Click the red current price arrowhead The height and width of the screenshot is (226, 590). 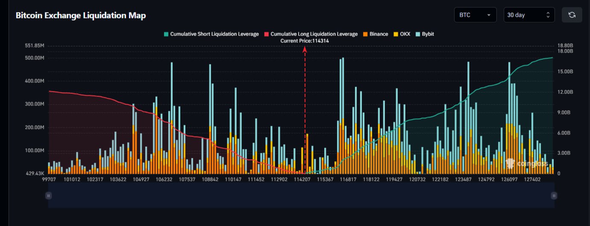305,49
